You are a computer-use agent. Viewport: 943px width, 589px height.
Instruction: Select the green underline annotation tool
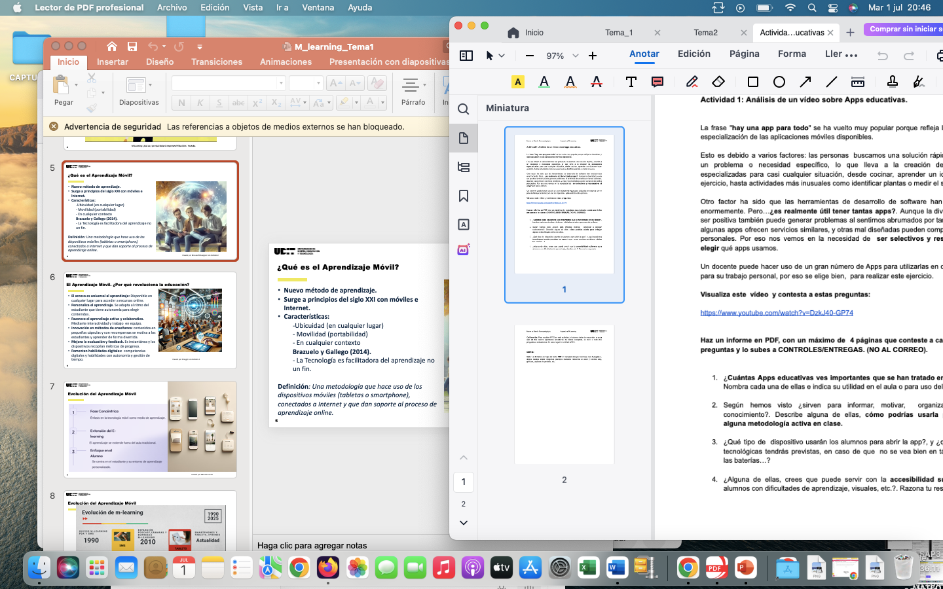544,82
